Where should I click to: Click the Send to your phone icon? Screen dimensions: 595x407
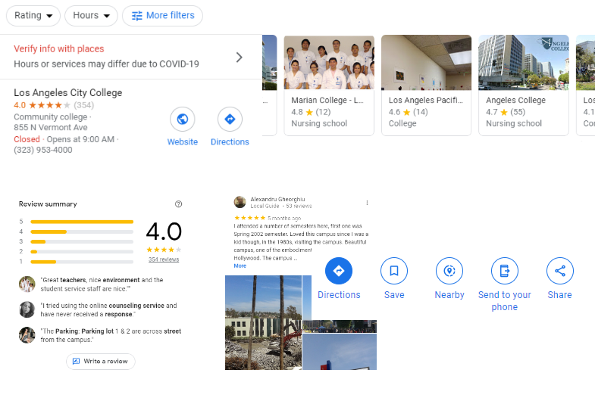[505, 271]
